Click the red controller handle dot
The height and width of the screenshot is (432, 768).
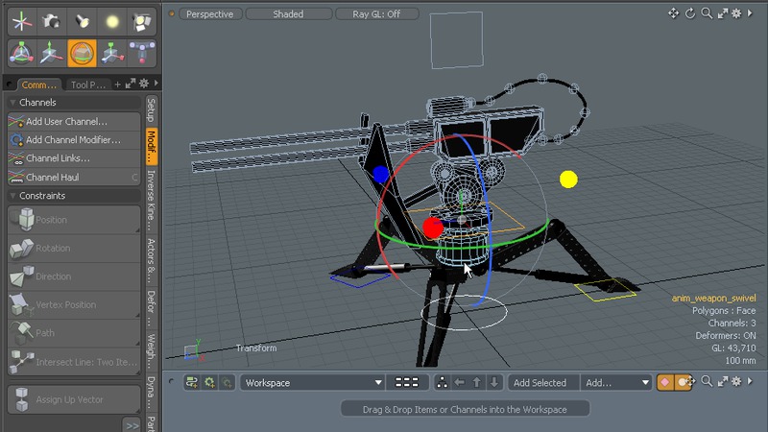[433, 228]
